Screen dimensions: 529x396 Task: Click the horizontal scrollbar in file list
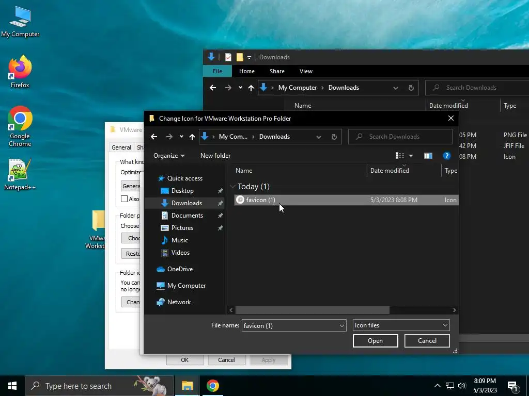(312, 310)
